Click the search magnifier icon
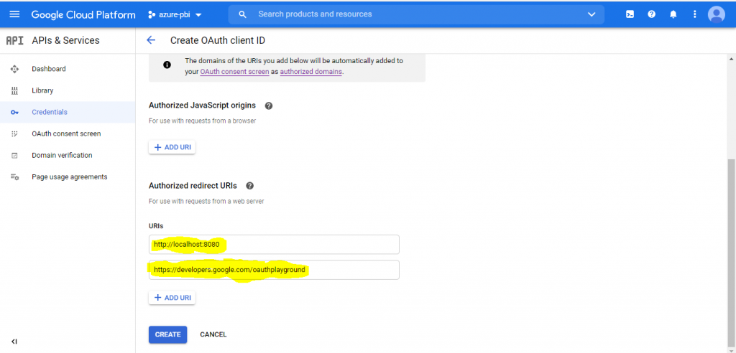The width and height of the screenshot is (736, 353). [242, 14]
